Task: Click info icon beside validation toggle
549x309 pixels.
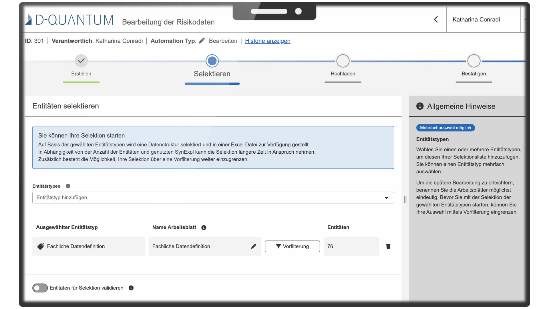Action: (131, 288)
